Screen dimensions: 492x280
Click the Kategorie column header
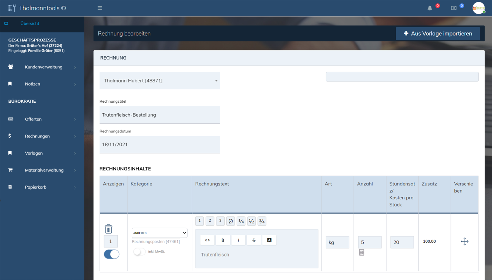141,184
